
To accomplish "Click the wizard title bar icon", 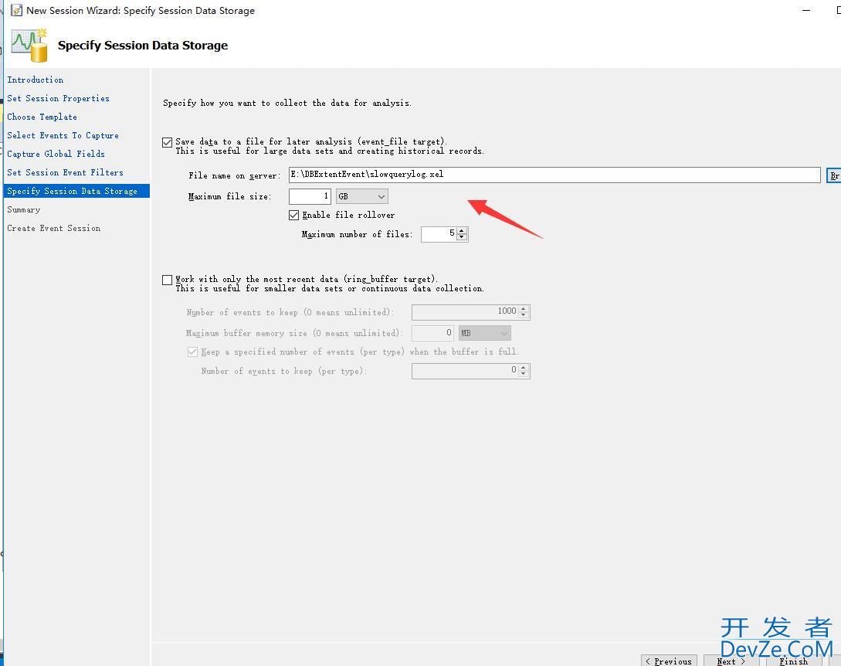I will 17,10.
